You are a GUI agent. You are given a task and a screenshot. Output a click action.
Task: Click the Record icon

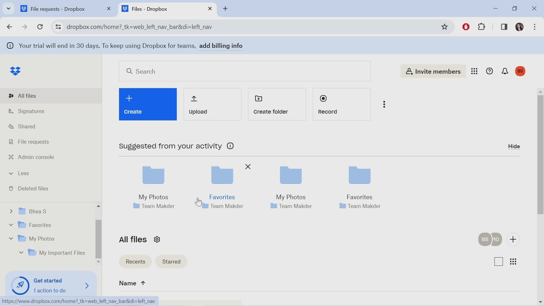[323, 98]
